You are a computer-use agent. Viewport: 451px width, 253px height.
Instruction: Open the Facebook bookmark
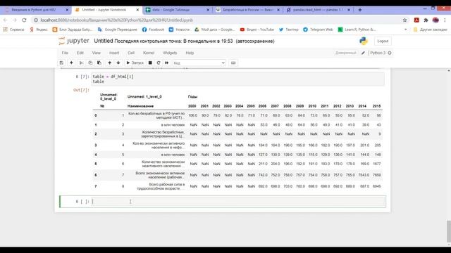pyautogui.click(x=153, y=30)
